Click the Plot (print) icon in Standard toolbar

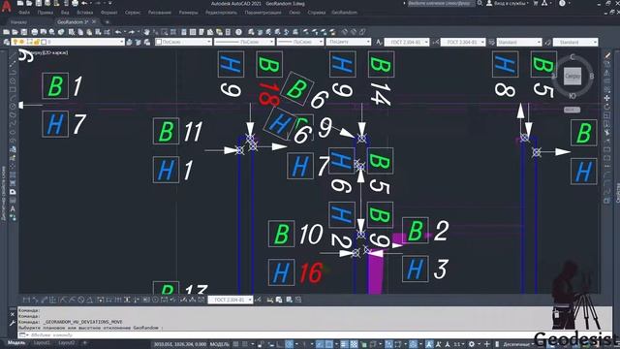pyautogui.click(x=35, y=32)
